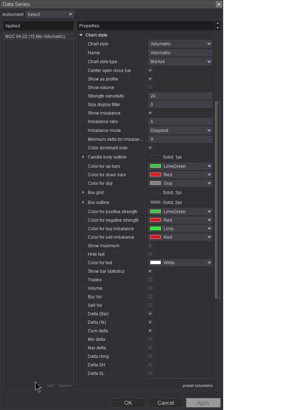Enable the Show volume checkbox
The height and width of the screenshot is (410, 288).
150,87
